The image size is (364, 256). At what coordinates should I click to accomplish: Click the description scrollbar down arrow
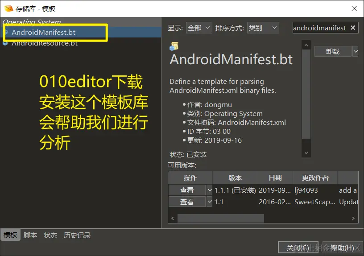(x=306, y=153)
